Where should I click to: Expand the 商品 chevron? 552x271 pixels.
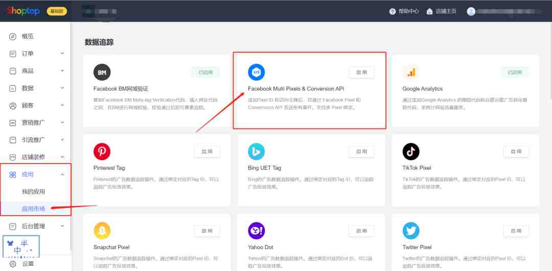[62, 71]
